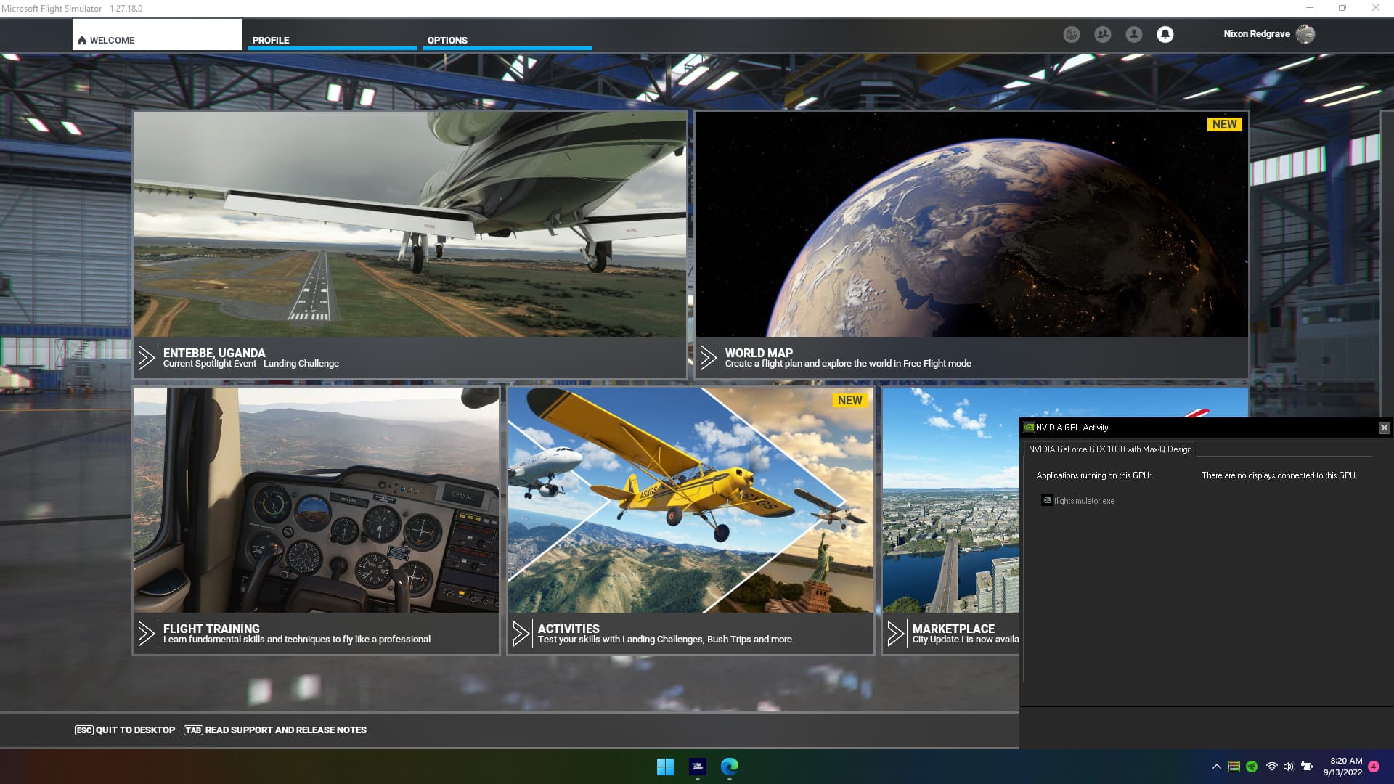The height and width of the screenshot is (784, 1394).
Task: Click Nixon Redgrave's avatar picture
Action: [x=1305, y=34]
